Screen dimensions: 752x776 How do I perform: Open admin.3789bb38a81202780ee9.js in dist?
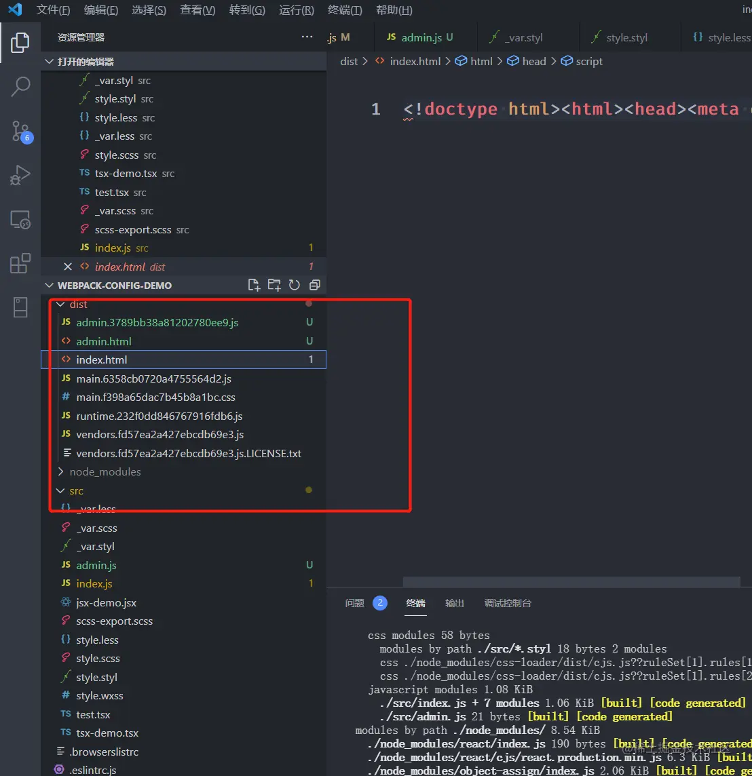pyautogui.click(x=183, y=323)
